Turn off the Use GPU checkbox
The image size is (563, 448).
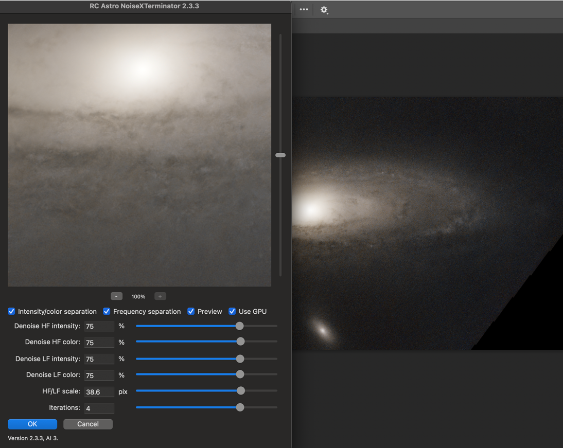(x=232, y=311)
